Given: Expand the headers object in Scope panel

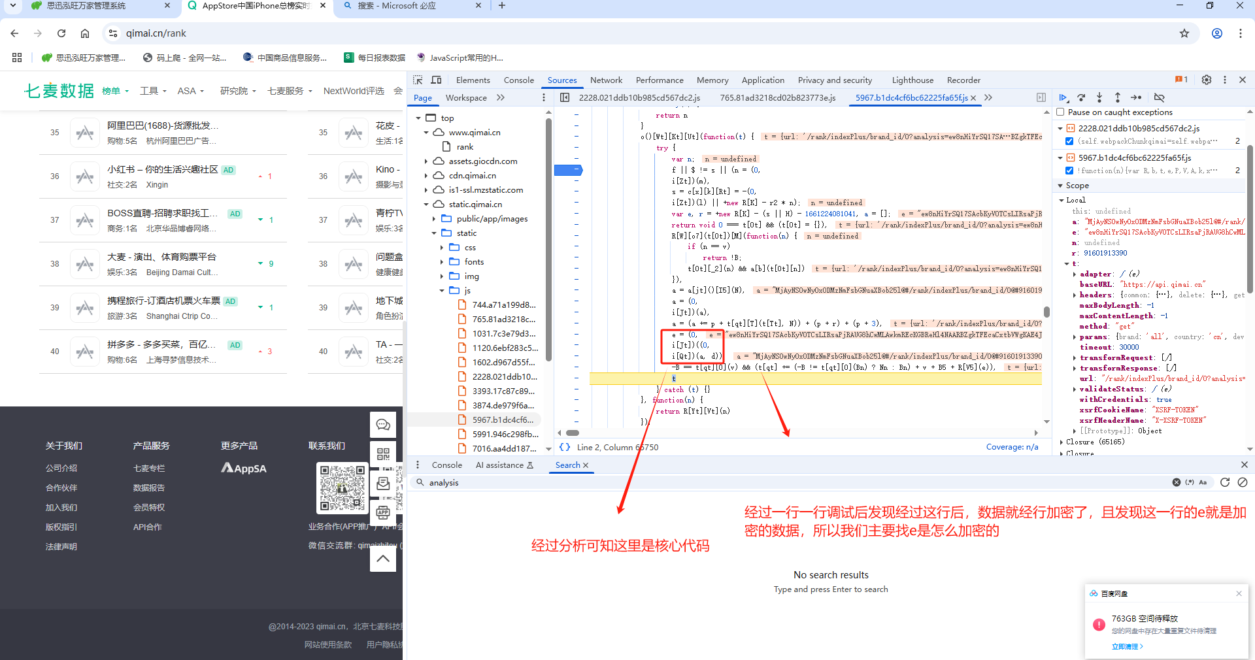Looking at the screenshot, I should pos(1075,295).
